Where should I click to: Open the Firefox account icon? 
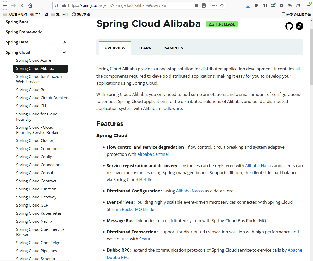(x=273, y=5)
